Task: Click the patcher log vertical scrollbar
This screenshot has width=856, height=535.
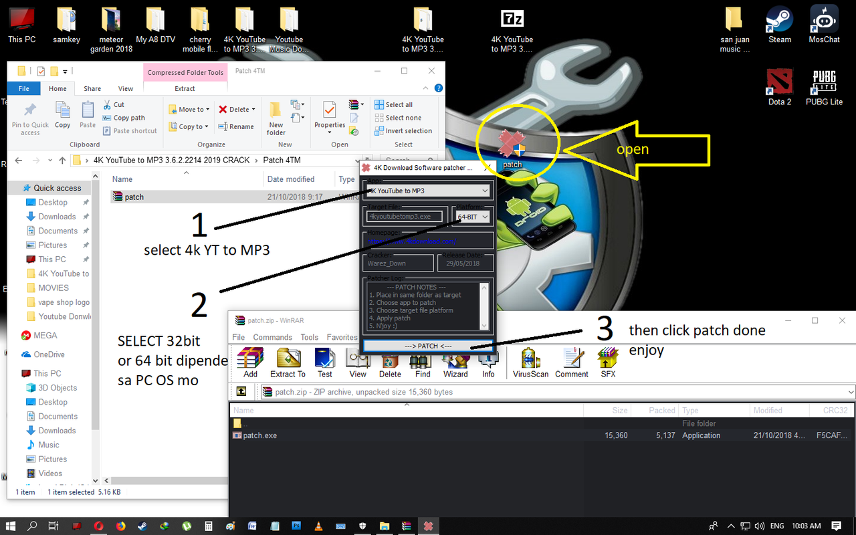Action: [484, 306]
